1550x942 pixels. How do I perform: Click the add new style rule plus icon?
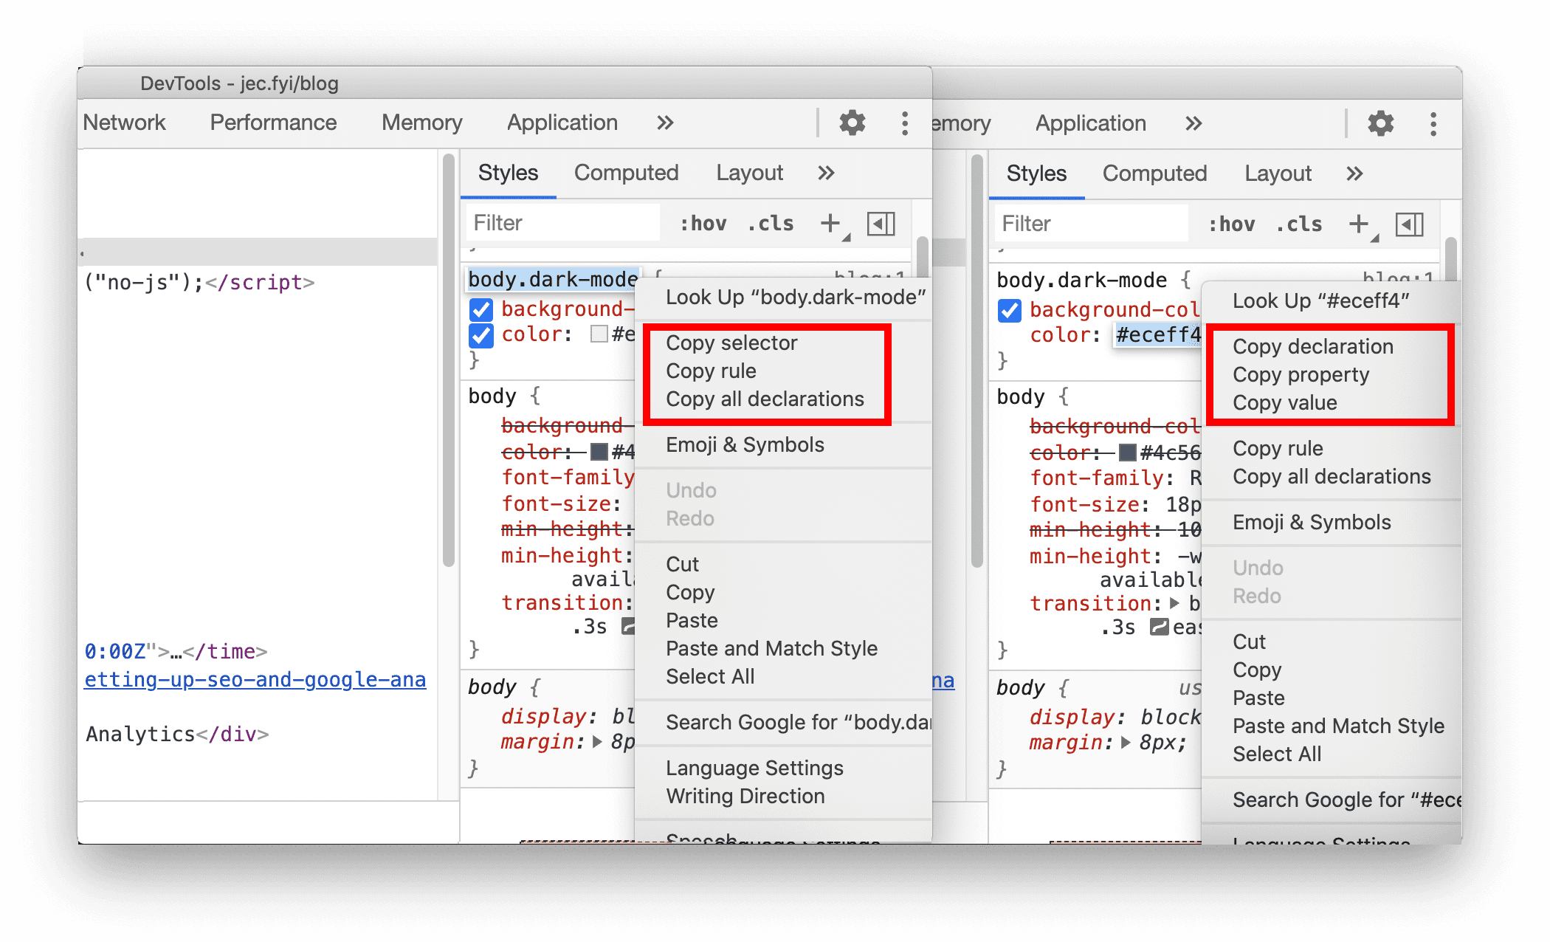click(830, 222)
